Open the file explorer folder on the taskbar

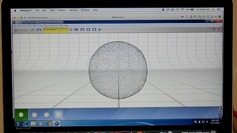coord(33,124)
